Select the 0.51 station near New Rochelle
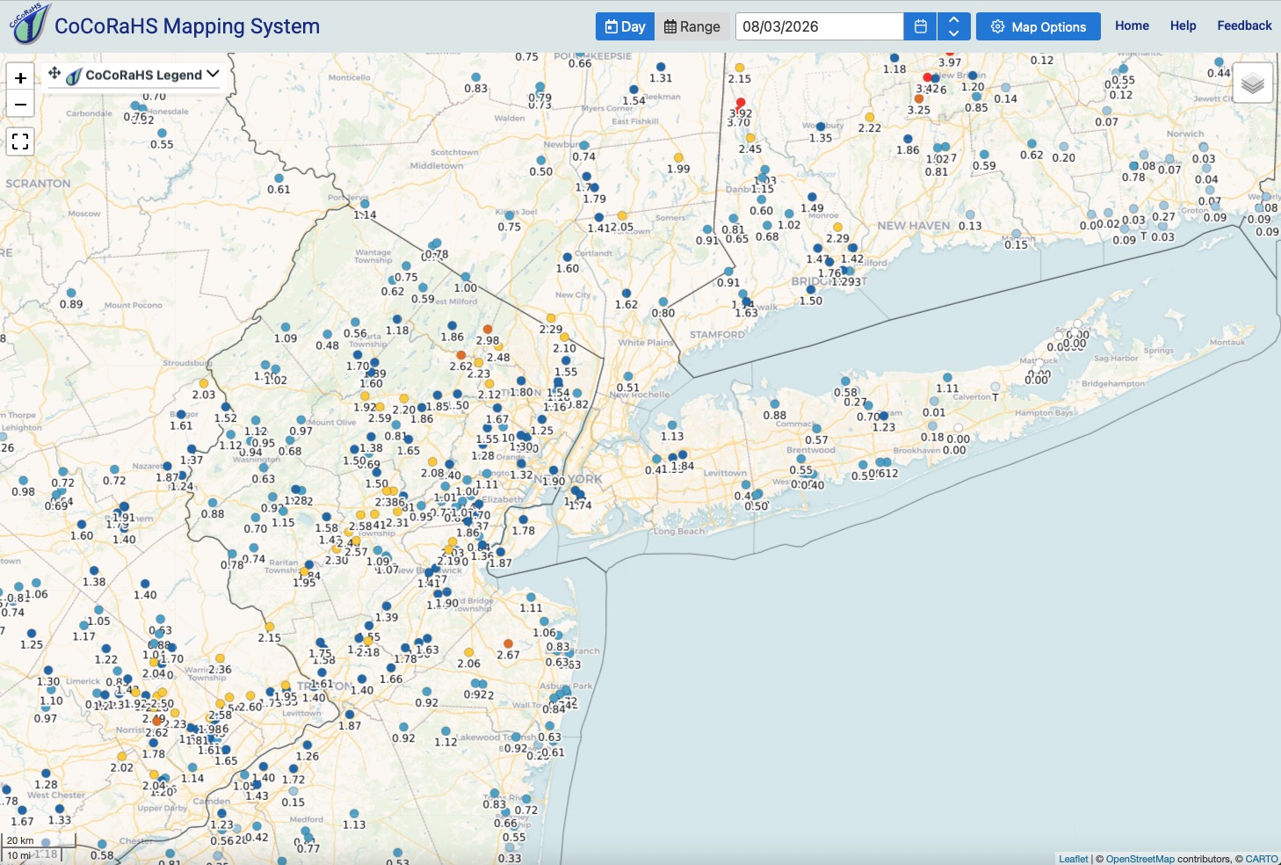 pyautogui.click(x=627, y=376)
